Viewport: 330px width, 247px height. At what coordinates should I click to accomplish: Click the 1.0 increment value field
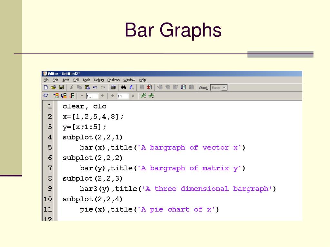click(92, 96)
